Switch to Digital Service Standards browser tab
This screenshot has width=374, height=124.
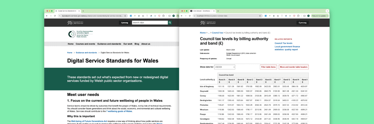pos(68,11)
